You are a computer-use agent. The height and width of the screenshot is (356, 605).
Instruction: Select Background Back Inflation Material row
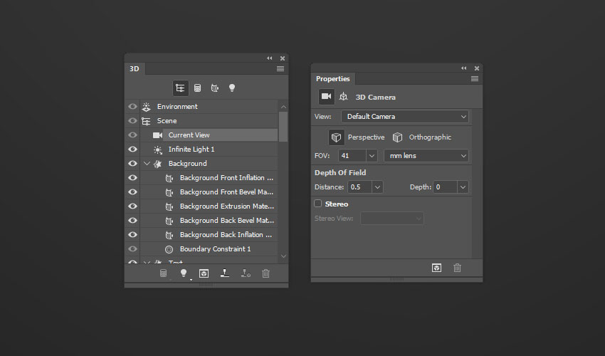click(x=209, y=235)
